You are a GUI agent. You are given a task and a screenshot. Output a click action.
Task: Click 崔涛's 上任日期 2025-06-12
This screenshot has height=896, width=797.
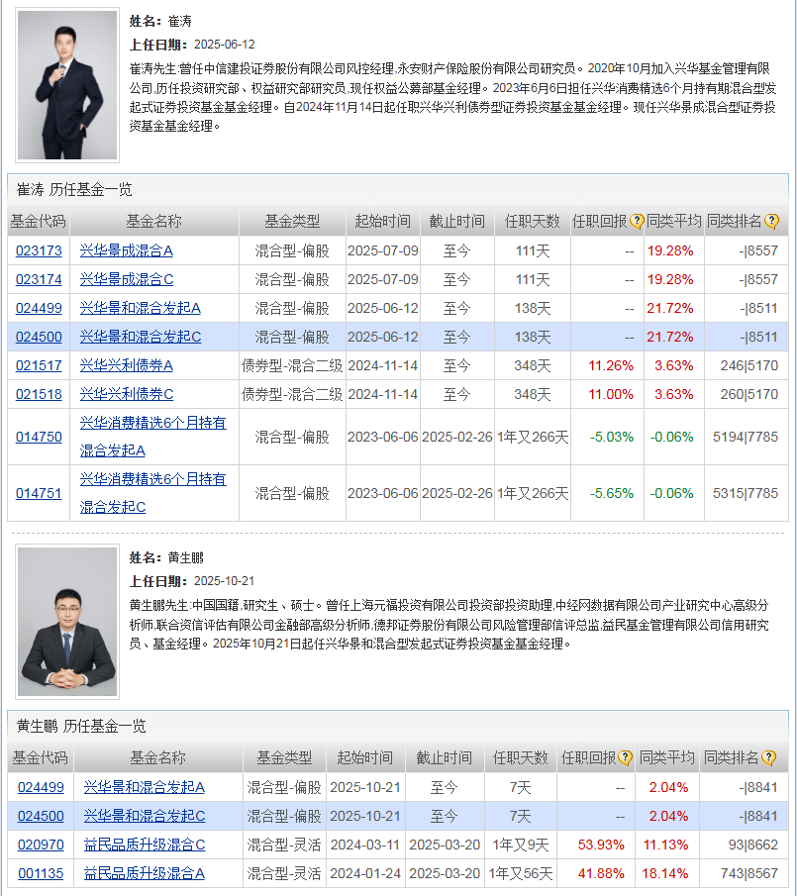coord(225,45)
